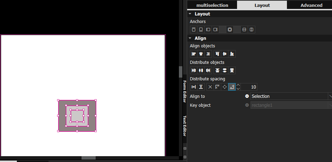Open the Align to Selection dropdown
The width and height of the screenshot is (332, 162).
point(291,96)
